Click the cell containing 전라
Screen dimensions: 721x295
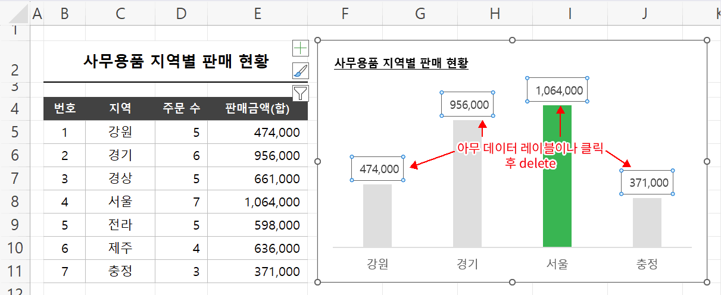[x=120, y=225]
